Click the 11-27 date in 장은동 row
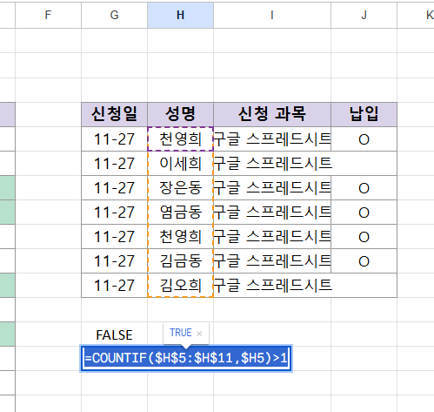The image size is (434, 412). [x=115, y=188]
